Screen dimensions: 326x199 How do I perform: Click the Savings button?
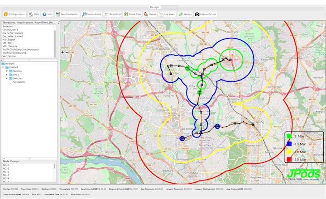tap(186, 14)
